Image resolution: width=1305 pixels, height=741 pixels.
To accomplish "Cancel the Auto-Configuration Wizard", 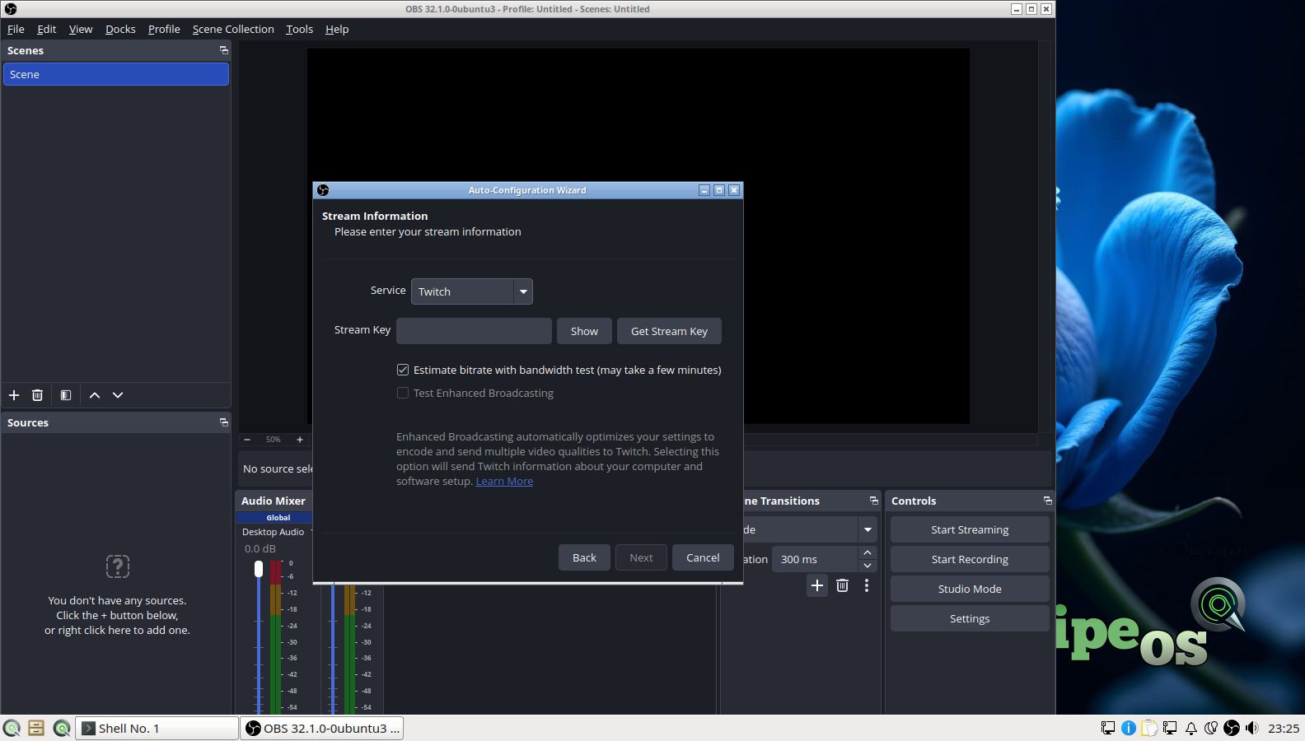I will point(703,557).
